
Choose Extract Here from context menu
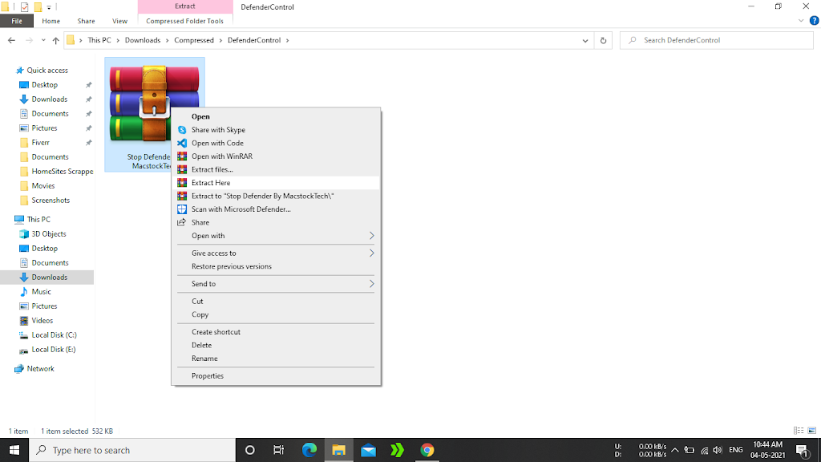(x=211, y=183)
